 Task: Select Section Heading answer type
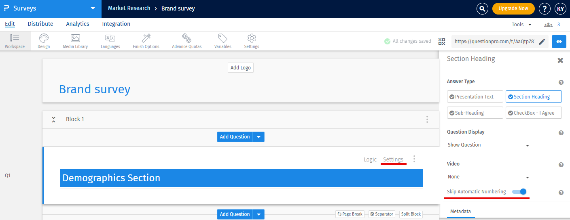click(534, 96)
